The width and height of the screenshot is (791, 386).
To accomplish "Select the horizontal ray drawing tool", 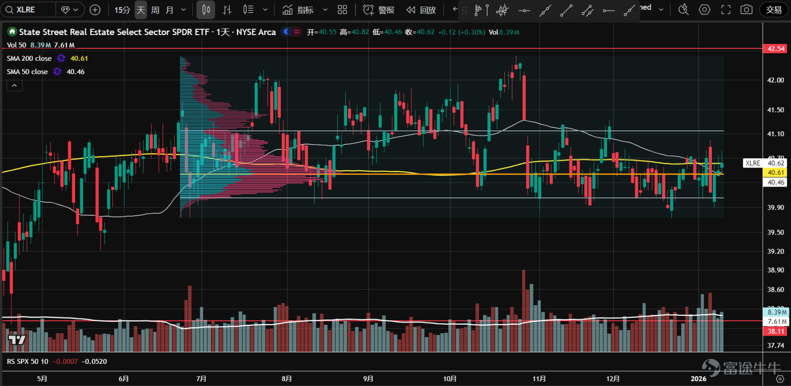I will [x=609, y=10].
